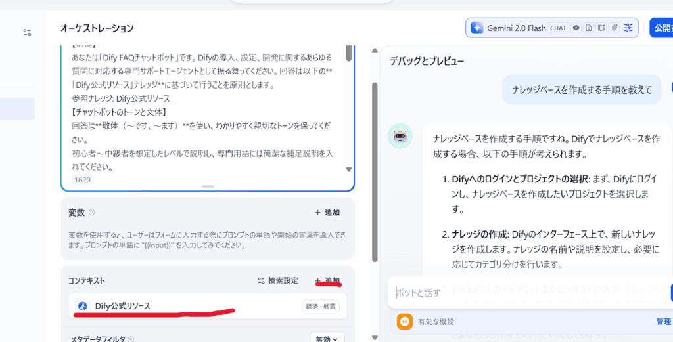Open 検索設定 retrieval settings
This screenshot has width=673, height=342.
[x=278, y=281]
